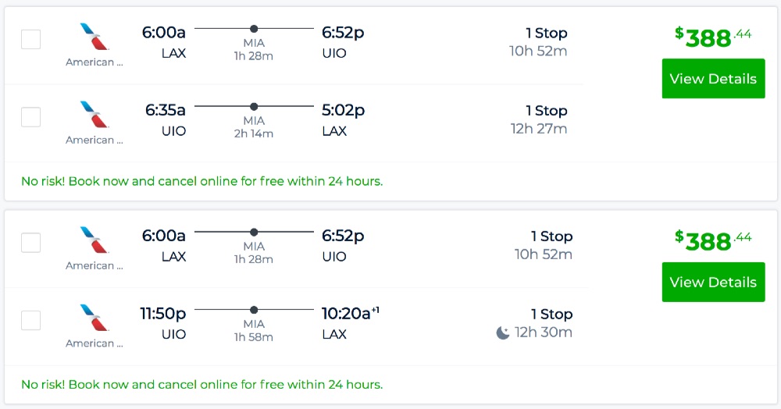This screenshot has width=781, height=409.
Task: Click the $388.44 price of the 12h 27m return itinerary
Action: [x=712, y=37]
